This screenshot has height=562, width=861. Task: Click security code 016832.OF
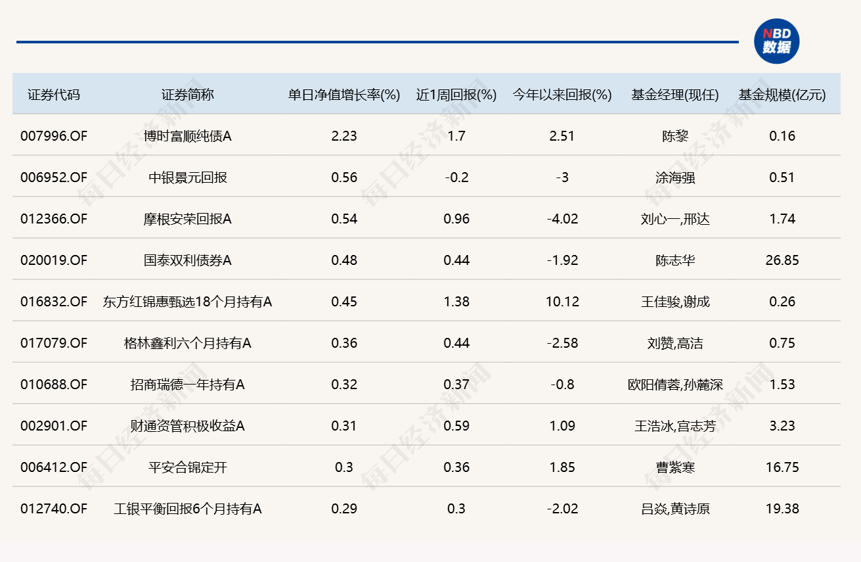54,302
